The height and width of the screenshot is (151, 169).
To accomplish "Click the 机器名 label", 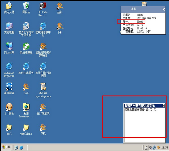I will [x=127, y=15].
